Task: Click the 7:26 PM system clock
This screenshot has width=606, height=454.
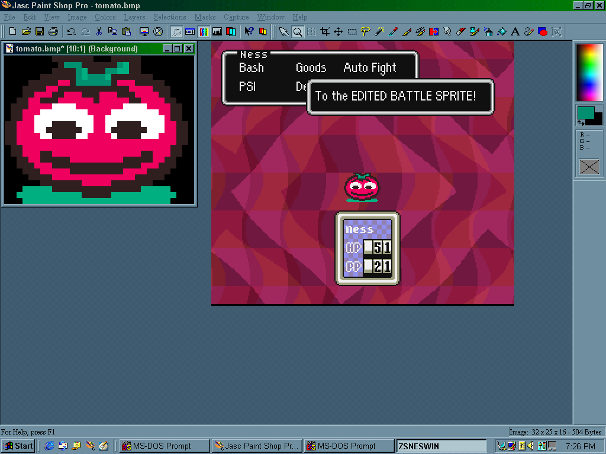Action: (580, 446)
